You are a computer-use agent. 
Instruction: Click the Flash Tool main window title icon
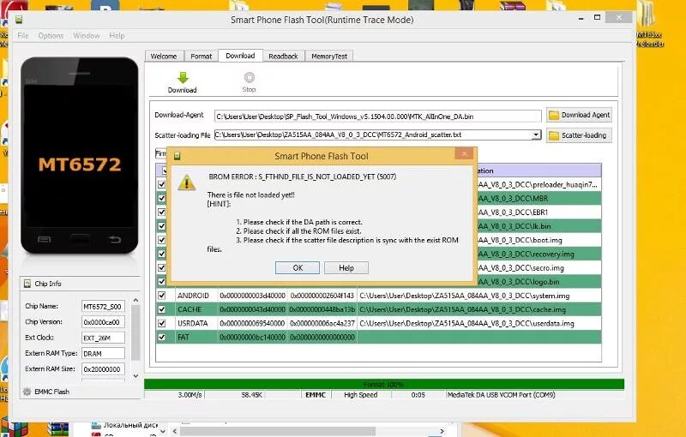click(19, 20)
